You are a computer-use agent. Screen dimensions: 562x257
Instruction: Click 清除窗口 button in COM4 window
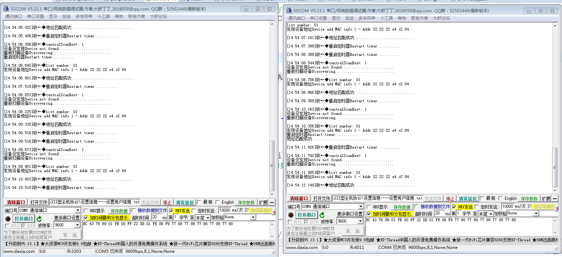[299, 198]
